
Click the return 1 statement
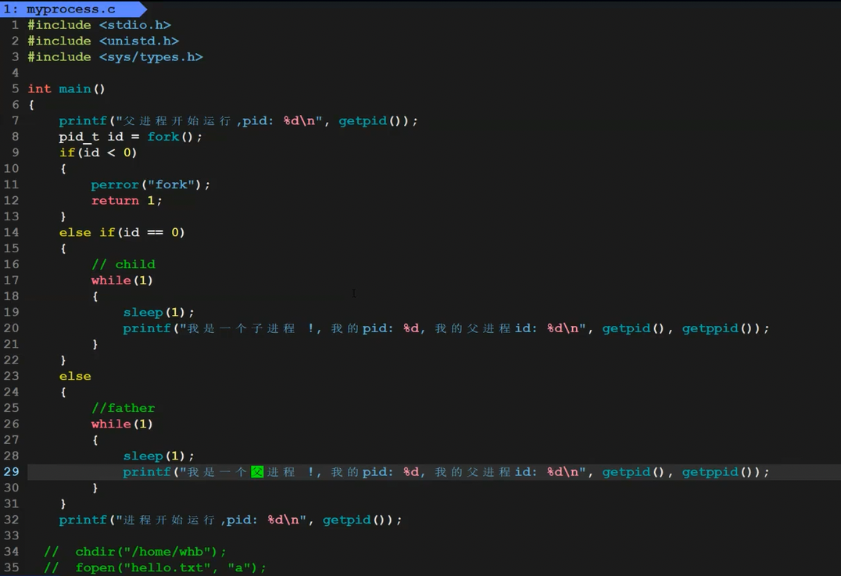(127, 201)
